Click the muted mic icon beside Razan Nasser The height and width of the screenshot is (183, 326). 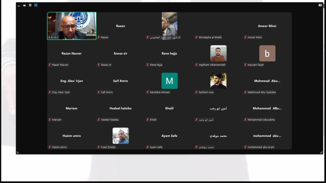click(x=50, y=65)
